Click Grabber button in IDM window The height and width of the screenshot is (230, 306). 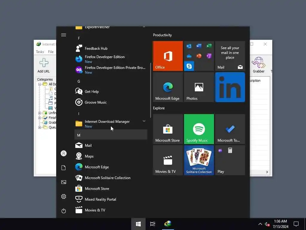pos(258,65)
